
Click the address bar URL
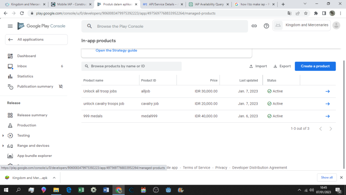[x=126, y=13]
